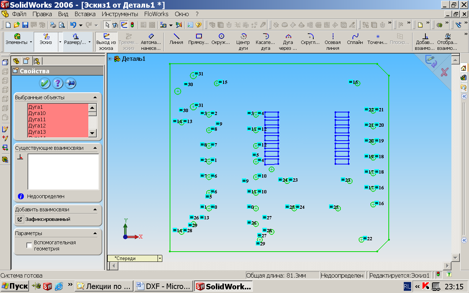Click Отобра... взаимо... display relations tool

tap(447, 41)
